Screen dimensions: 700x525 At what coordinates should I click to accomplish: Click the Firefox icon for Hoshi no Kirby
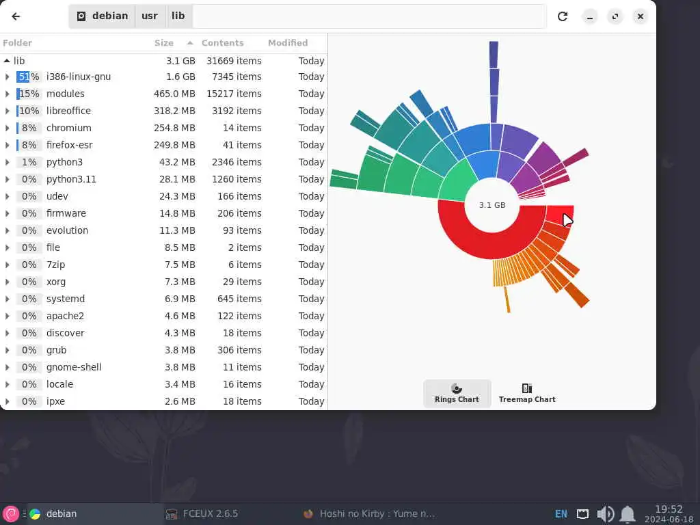coord(308,514)
